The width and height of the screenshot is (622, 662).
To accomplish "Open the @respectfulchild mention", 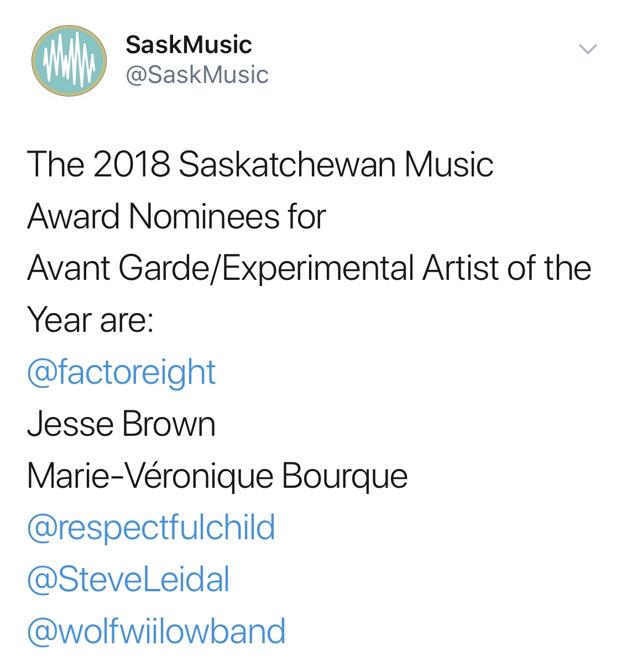I will [x=151, y=528].
